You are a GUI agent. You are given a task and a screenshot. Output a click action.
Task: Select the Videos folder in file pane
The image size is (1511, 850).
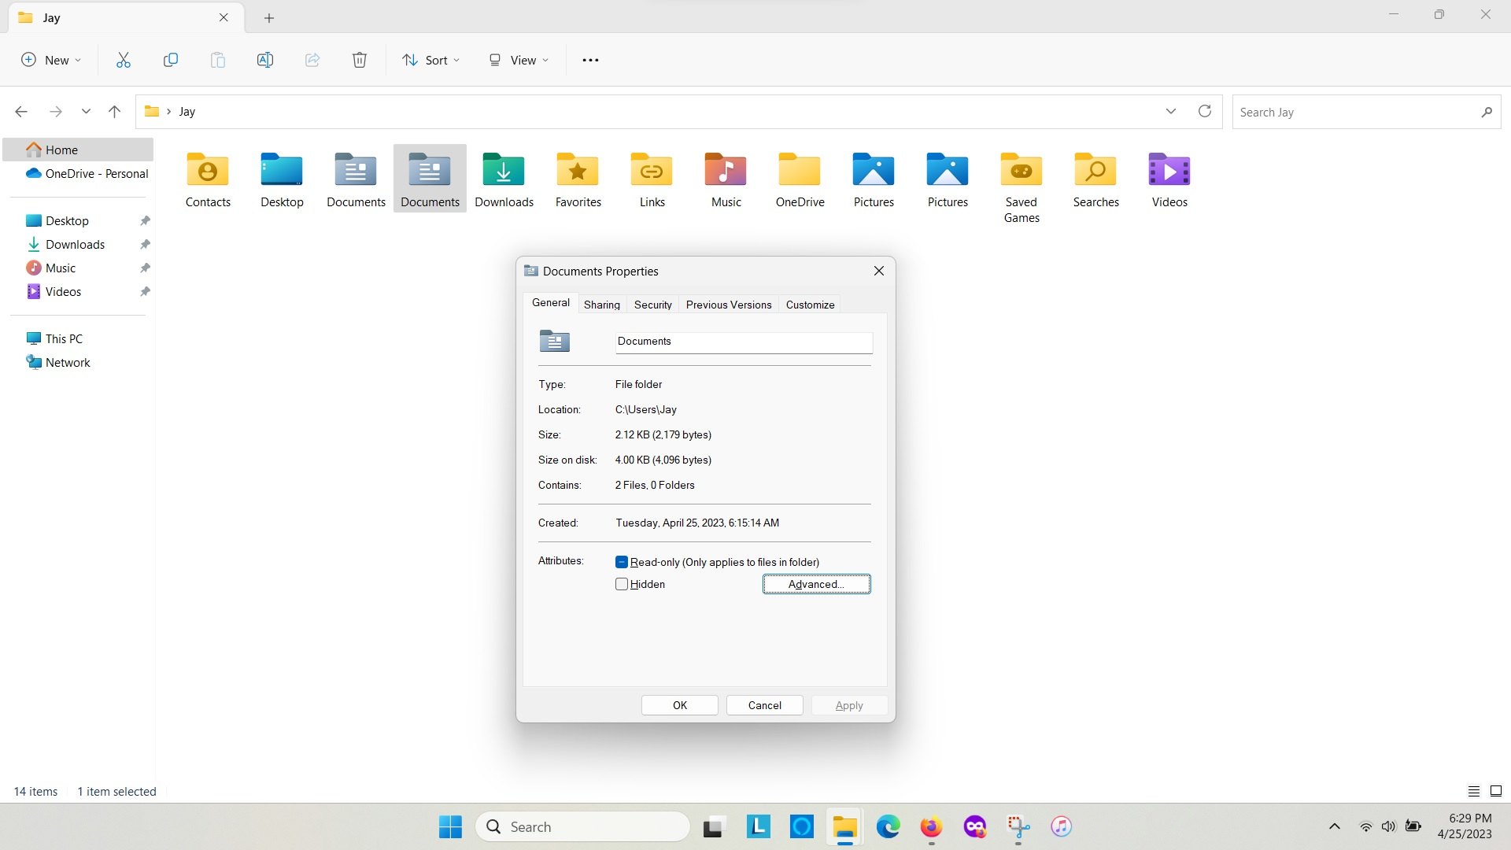point(1169,179)
